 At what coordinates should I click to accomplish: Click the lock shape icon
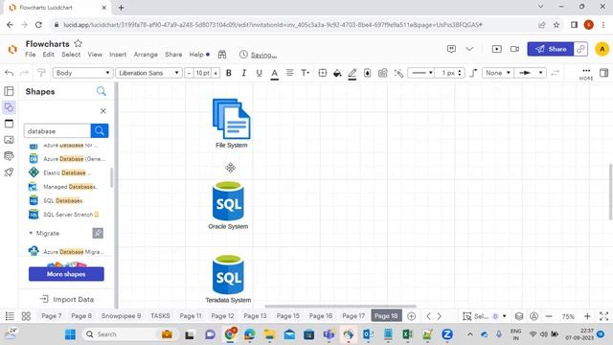click(368, 73)
